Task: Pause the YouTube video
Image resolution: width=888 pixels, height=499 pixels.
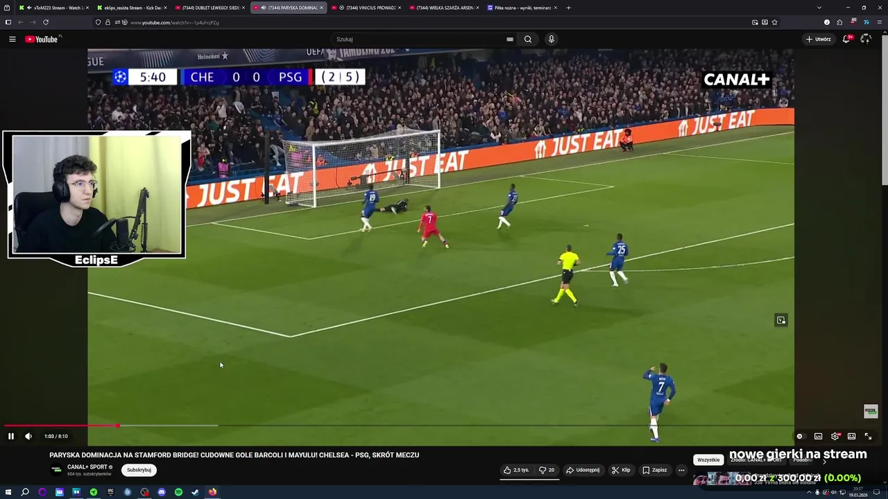Action: 10,436
